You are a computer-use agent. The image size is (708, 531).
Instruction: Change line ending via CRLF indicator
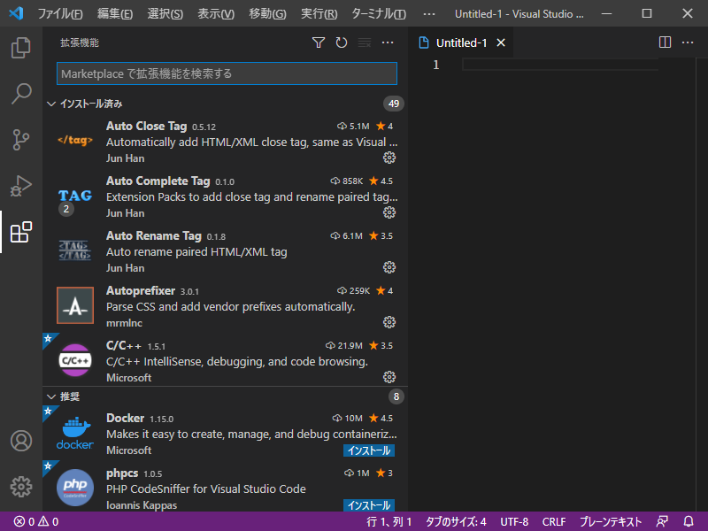tap(554, 521)
